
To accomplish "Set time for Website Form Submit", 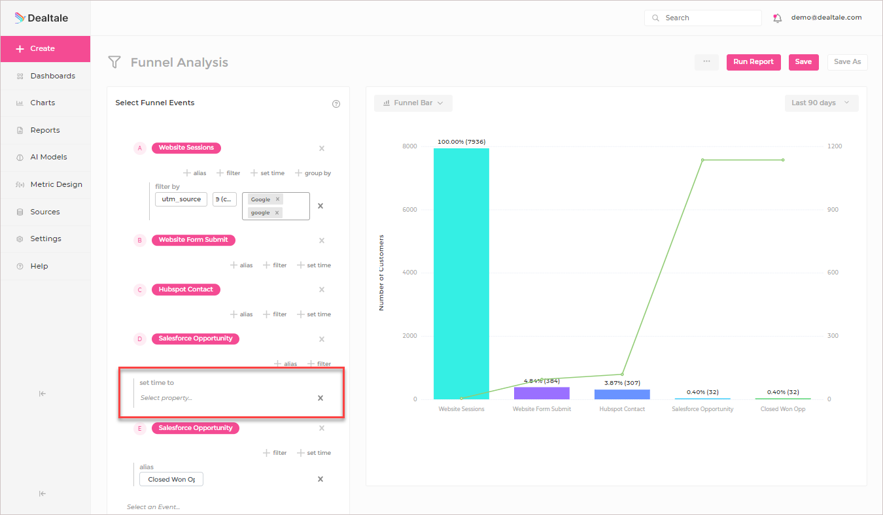I will [x=314, y=265].
